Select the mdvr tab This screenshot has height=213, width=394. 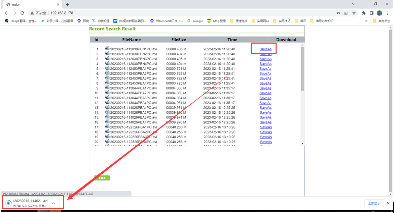[x=33, y=4]
